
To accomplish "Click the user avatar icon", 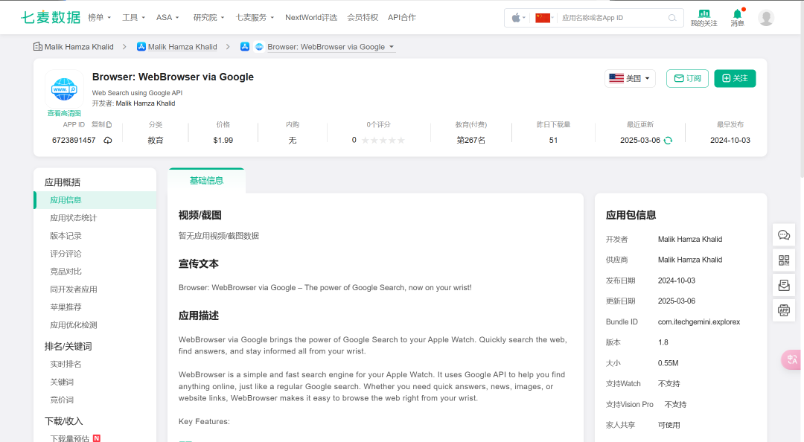I will (765, 18).
